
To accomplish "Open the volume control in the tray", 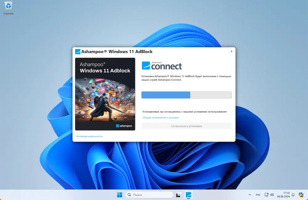I will [272, 195].
